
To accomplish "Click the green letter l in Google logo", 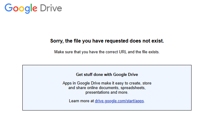I will point(31,8).
